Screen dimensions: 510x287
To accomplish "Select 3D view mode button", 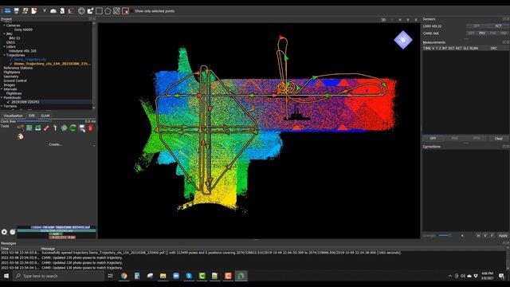I will coord(383,20).
